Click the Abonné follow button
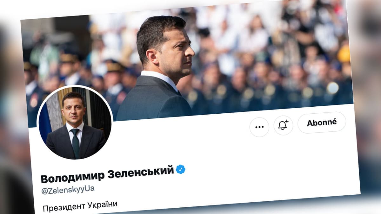 [322, 123]
